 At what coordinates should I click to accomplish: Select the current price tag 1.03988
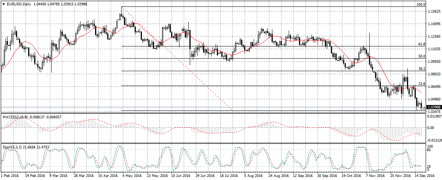433,107
